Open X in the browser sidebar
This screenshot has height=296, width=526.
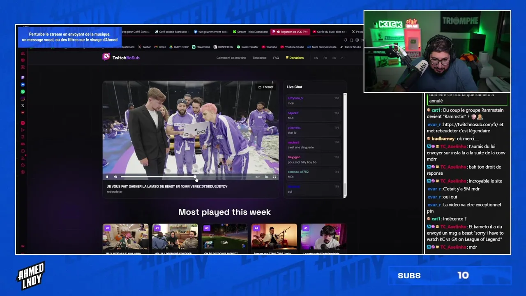point(23,106)
